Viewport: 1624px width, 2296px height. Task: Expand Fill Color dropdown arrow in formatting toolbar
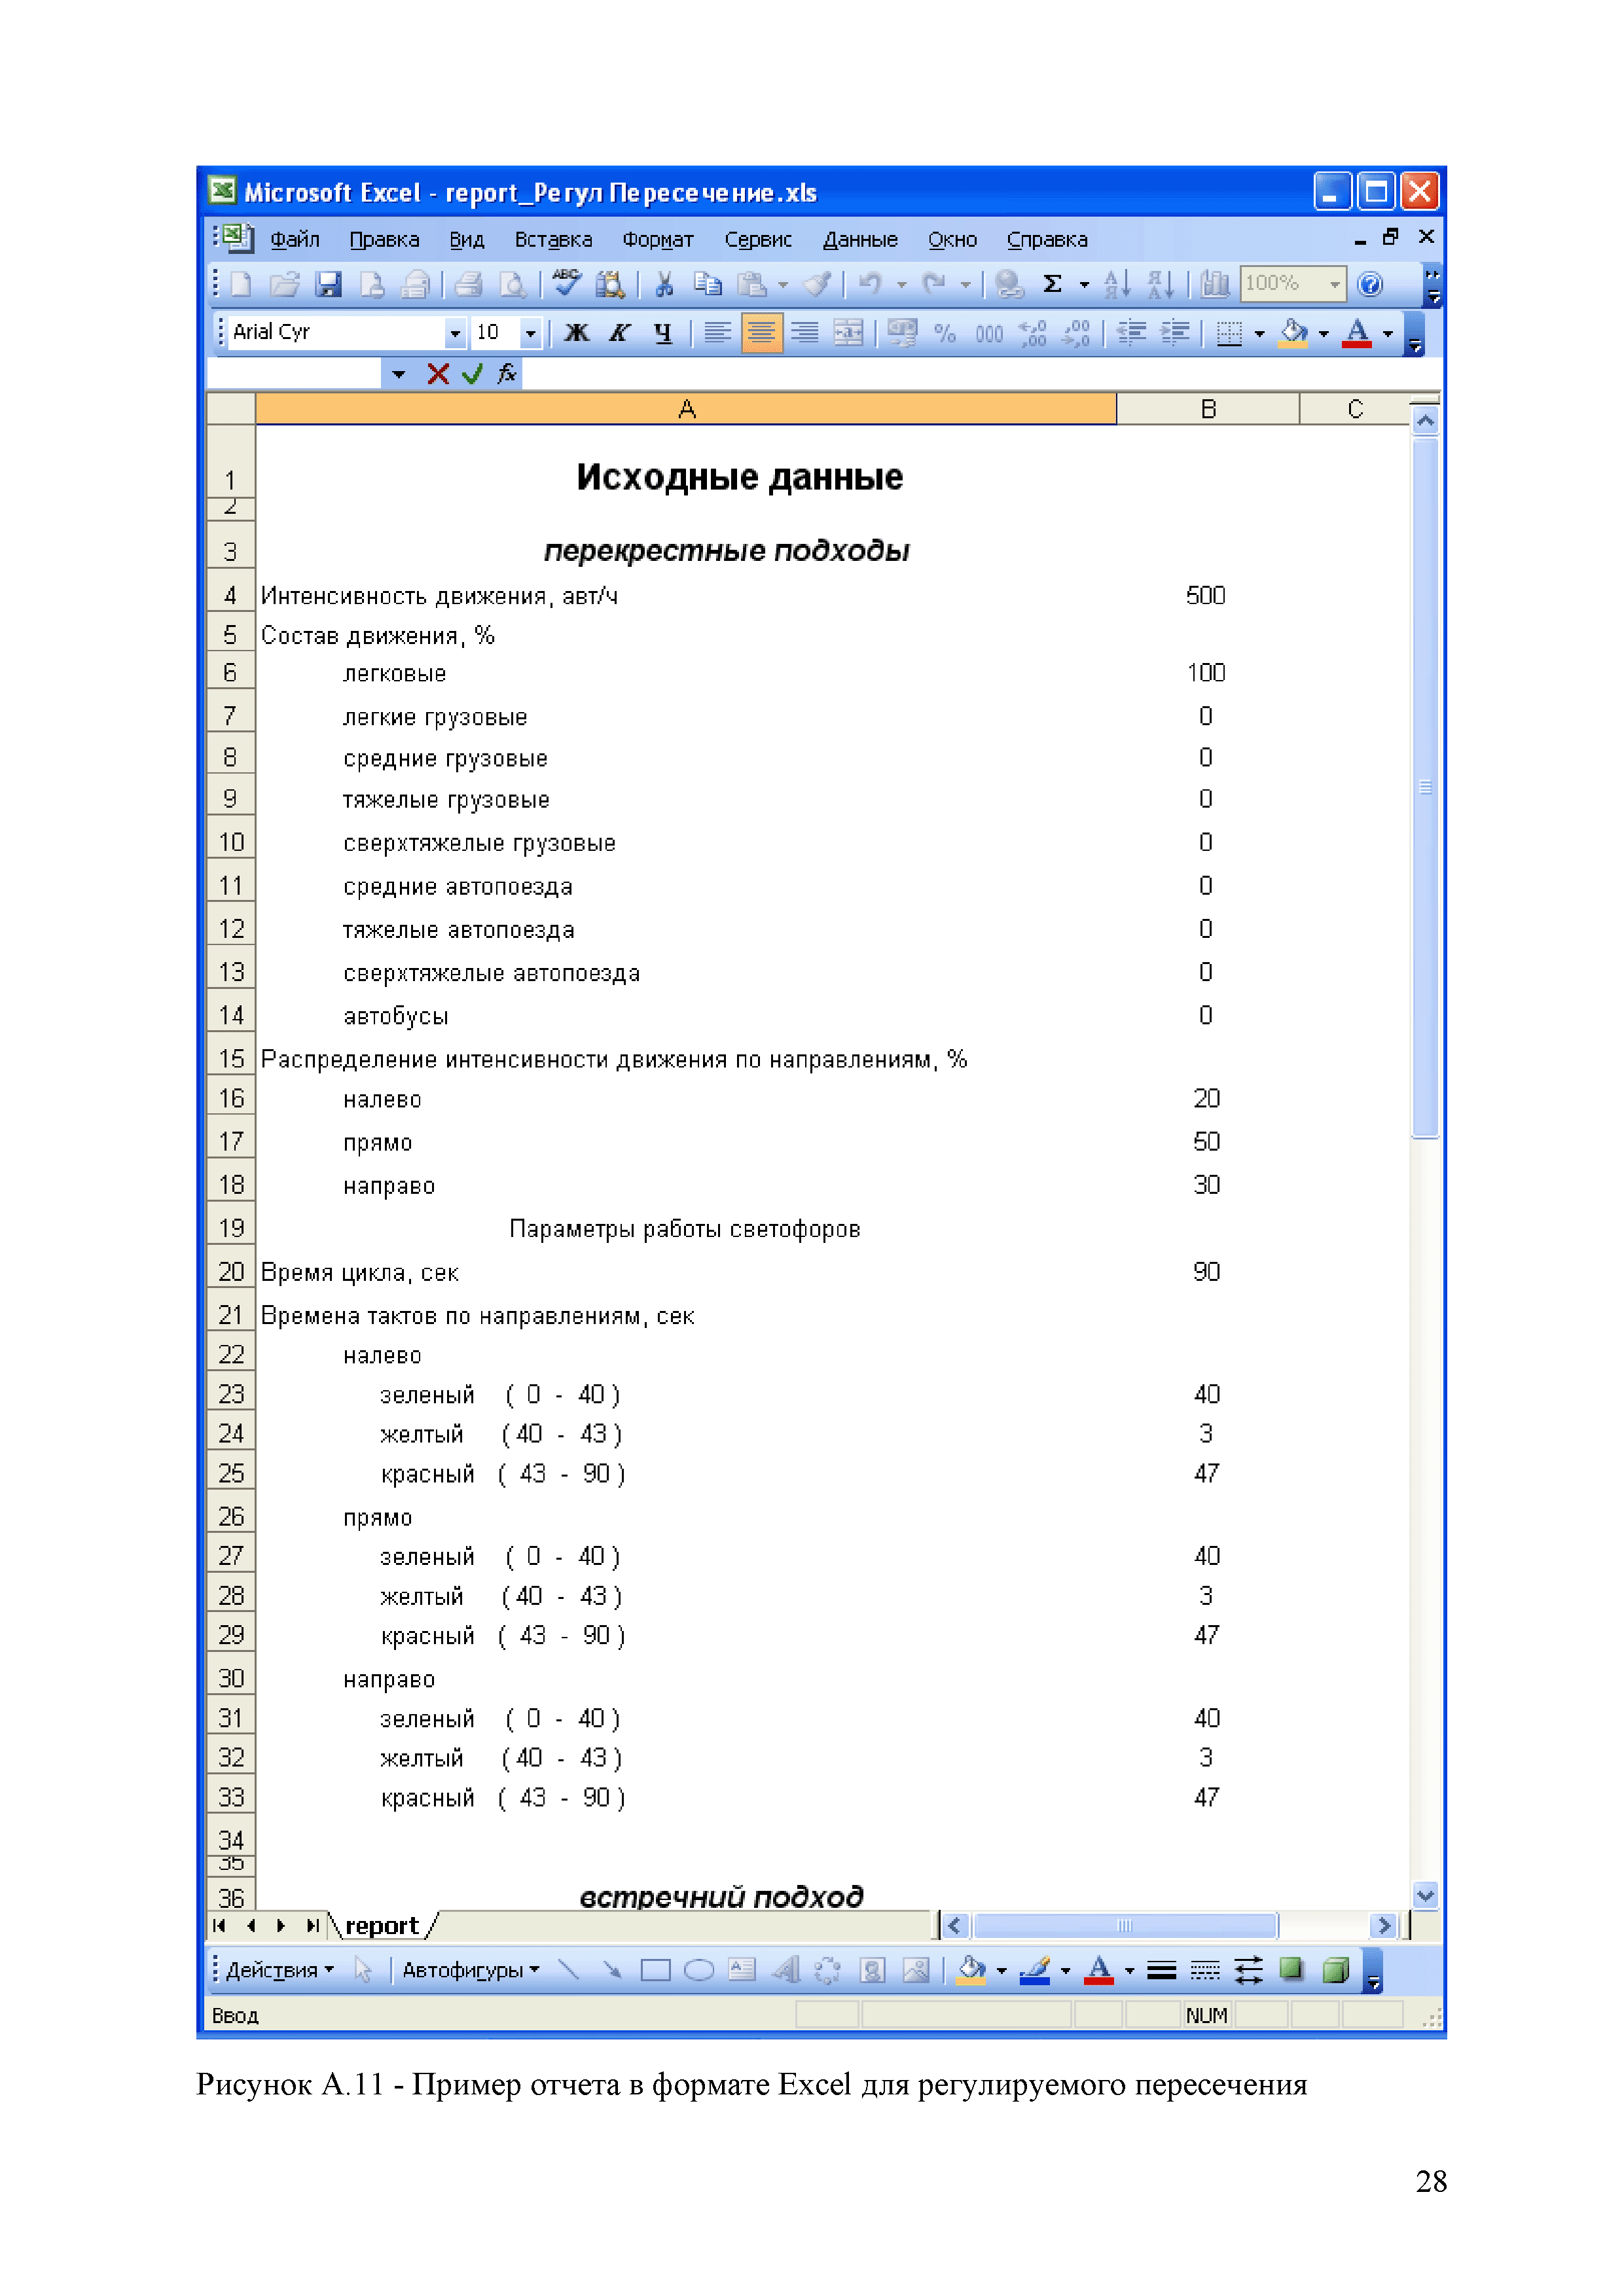[1324, 333]
